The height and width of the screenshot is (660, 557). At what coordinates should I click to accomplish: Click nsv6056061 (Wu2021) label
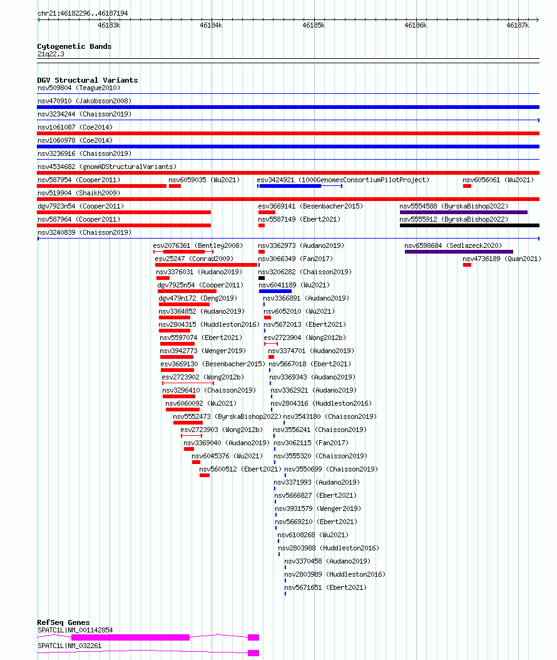pyautogui.click(x=498, y=180)
